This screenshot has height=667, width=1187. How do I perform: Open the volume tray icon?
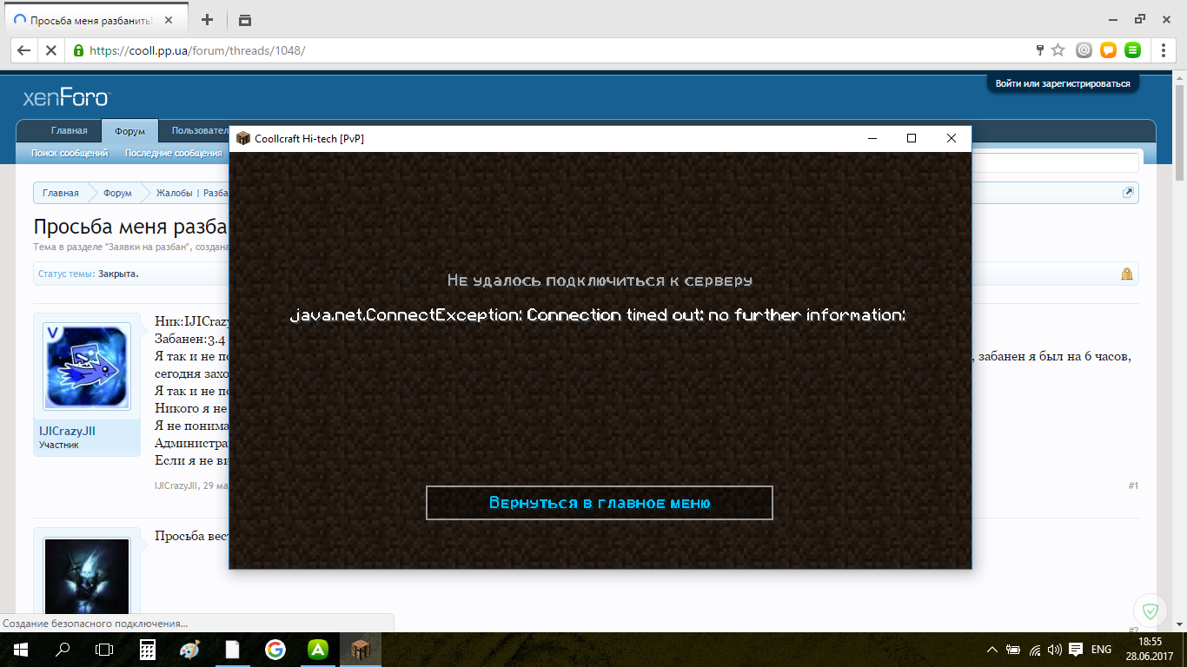click(x=1055, y=650)
